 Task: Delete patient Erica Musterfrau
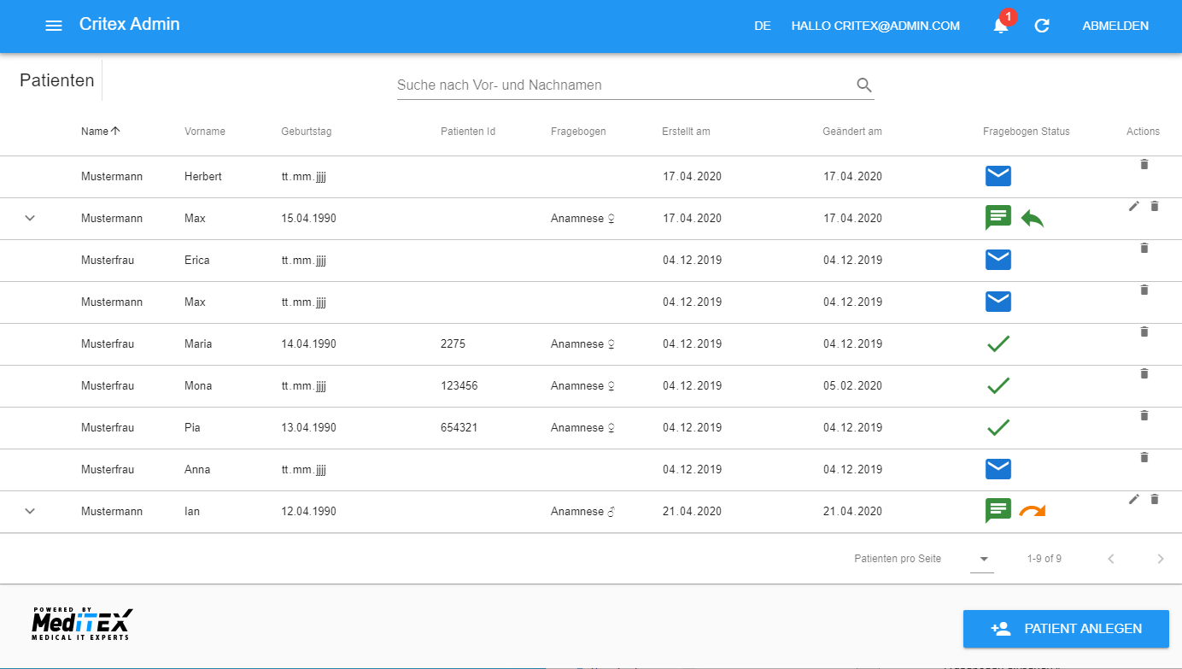pyautogui.click(x=1144, y=248)
